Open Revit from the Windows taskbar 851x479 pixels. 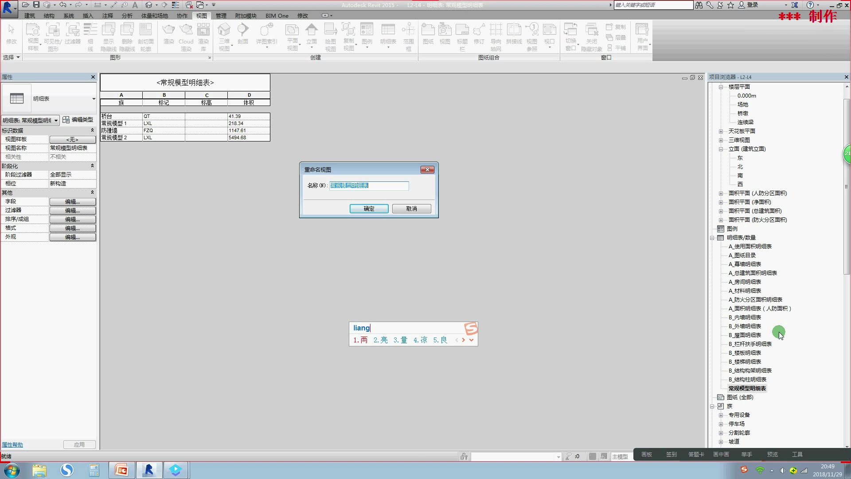click(148, 470)
